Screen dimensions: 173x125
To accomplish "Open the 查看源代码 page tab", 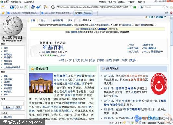I will click(58, 20).
